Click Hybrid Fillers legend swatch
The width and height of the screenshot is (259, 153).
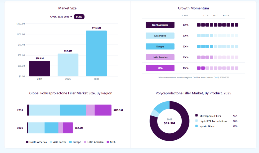click(196, 126)
